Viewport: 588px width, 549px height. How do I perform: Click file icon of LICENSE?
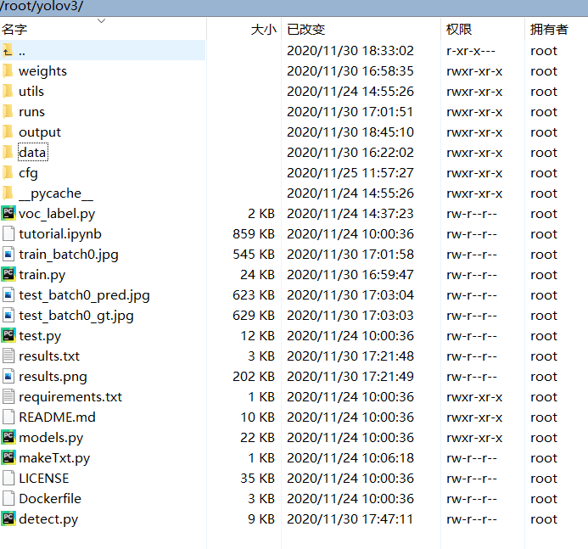pyautogui.click(x=8, y=478)
